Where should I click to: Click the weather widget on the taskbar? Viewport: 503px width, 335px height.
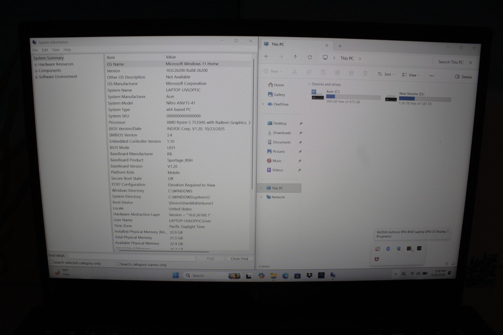pos(62,272)
